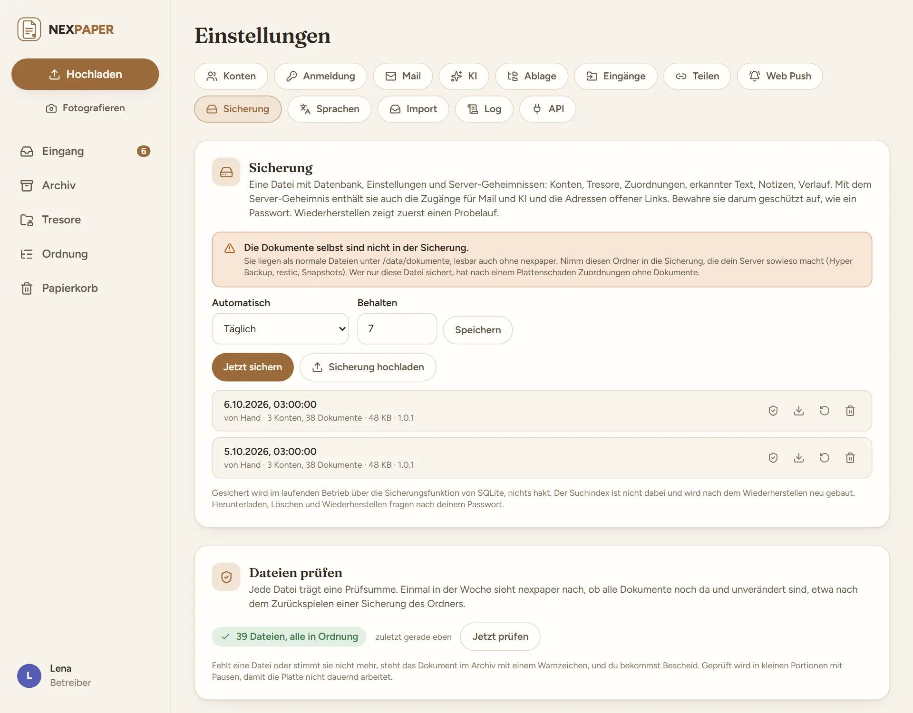Switch to the Konten settings tab

pyautogui.click(x=231, y=76)
